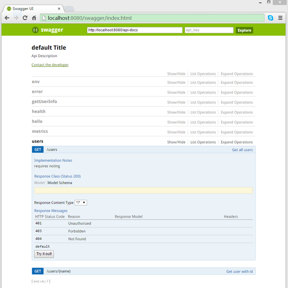Screen dimensions: 288x288
Task: Click Show/Hide for hello
Action: 176,122
